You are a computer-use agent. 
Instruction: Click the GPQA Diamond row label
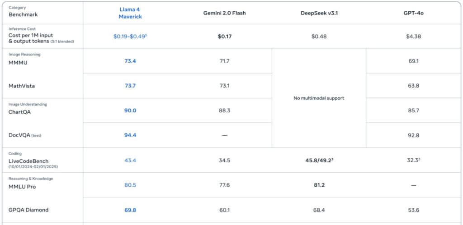pyautogui.click(x=28, y=210)
